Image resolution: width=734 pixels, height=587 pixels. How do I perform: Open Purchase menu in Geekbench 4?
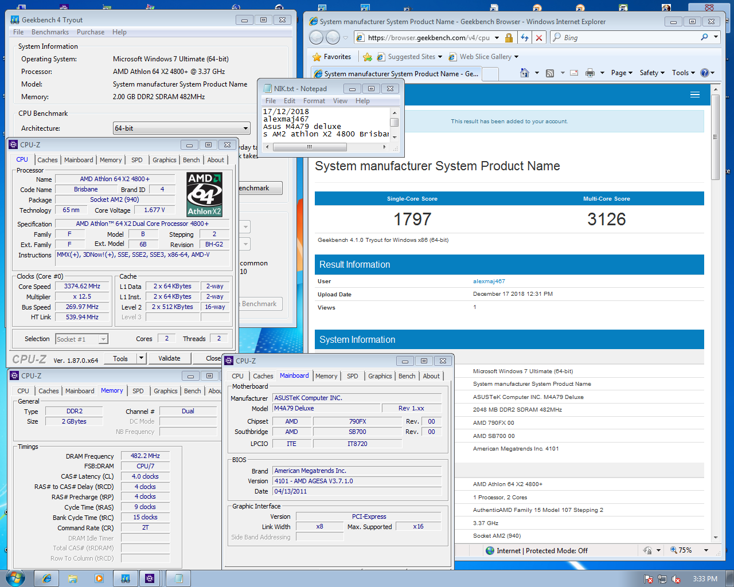pos(91,32)
